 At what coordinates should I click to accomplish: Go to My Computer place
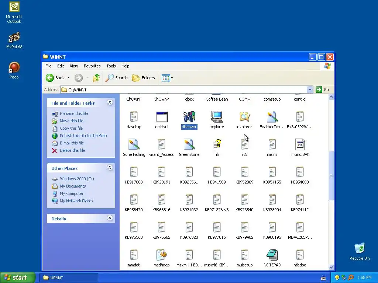coord(72,193)
